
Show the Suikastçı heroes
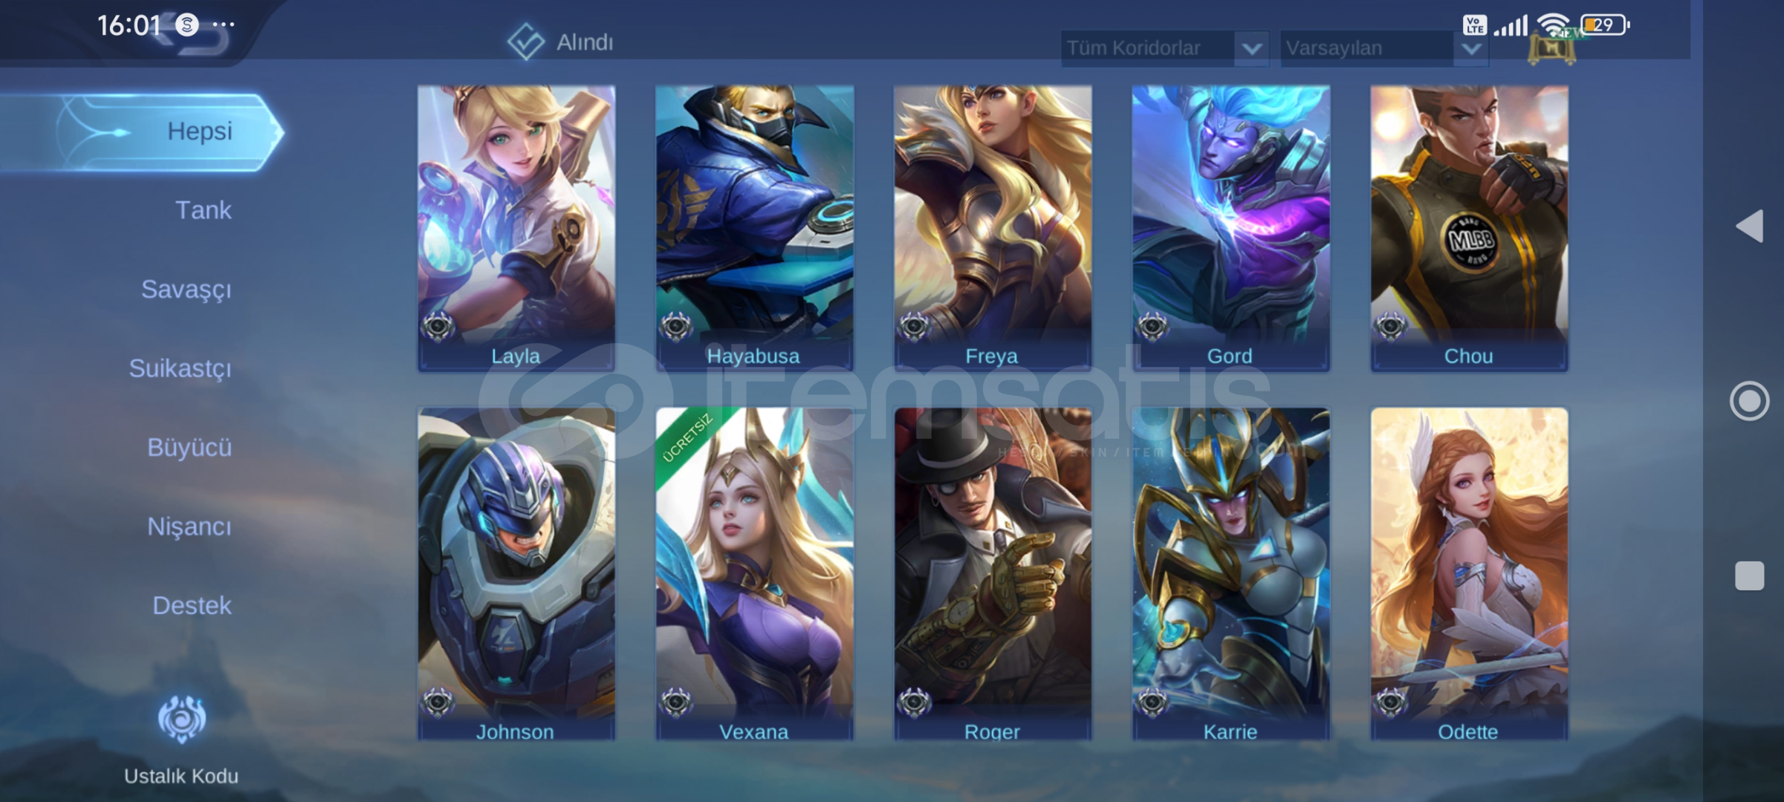(x=180, y=368)
